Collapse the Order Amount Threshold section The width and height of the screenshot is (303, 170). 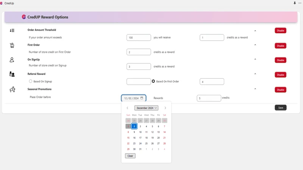coord(255,31)
